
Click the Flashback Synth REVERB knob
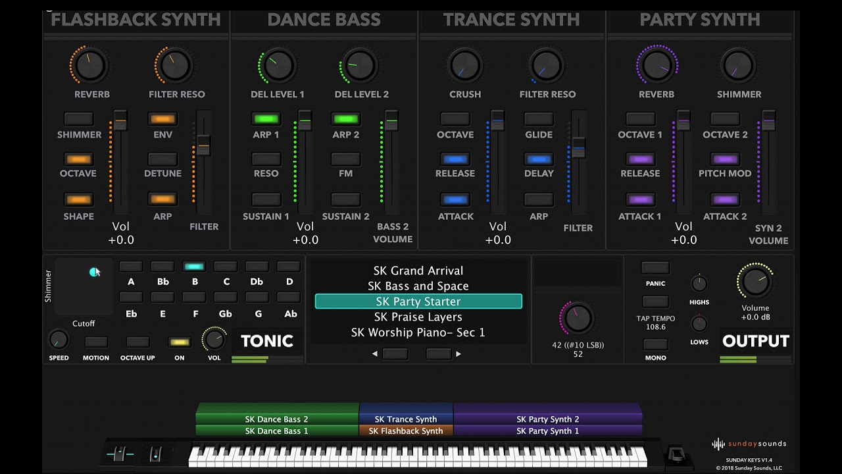click(89, 65)
